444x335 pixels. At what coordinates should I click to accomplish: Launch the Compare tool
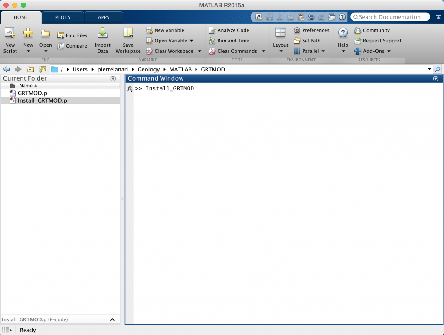coord(72,46)
